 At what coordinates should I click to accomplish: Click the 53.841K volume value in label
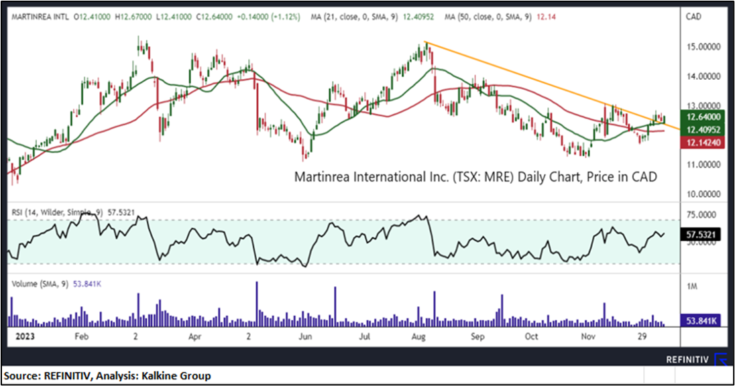click(x=87, y=284)
